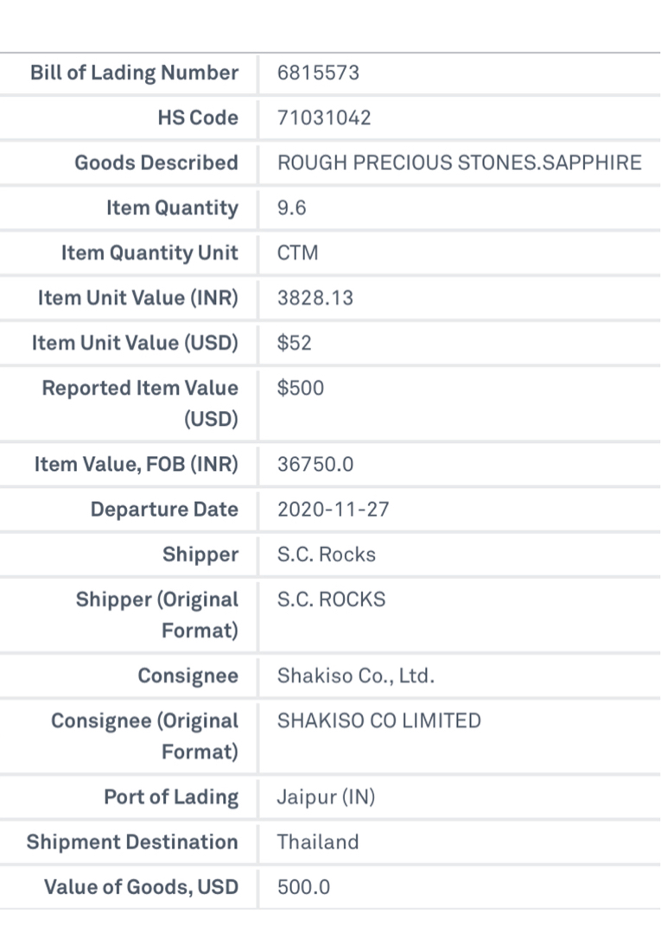
Task: Select the HS Code value 71031042
Action: [x=324, y=118]
